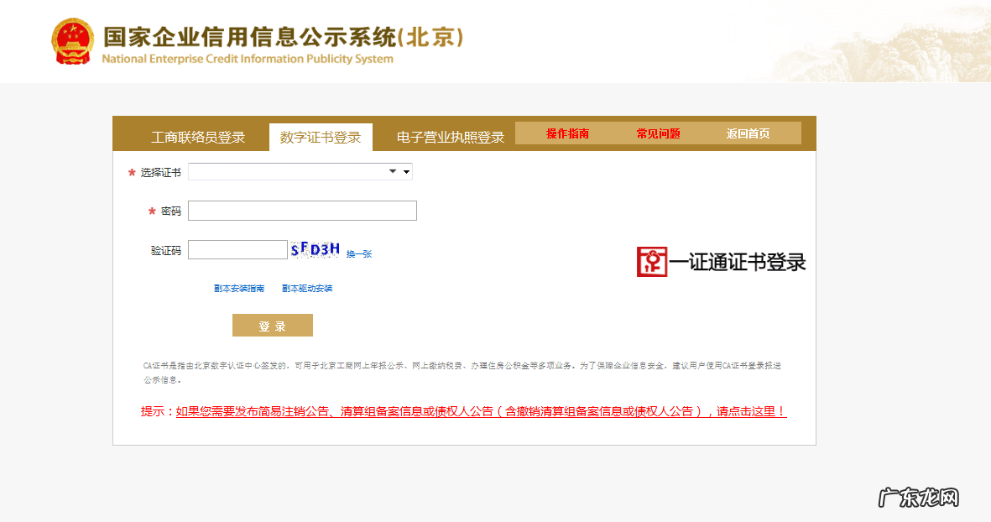Select the 数字证书登录 tab
The image size is (991, 522).
[x=320, y=135]
